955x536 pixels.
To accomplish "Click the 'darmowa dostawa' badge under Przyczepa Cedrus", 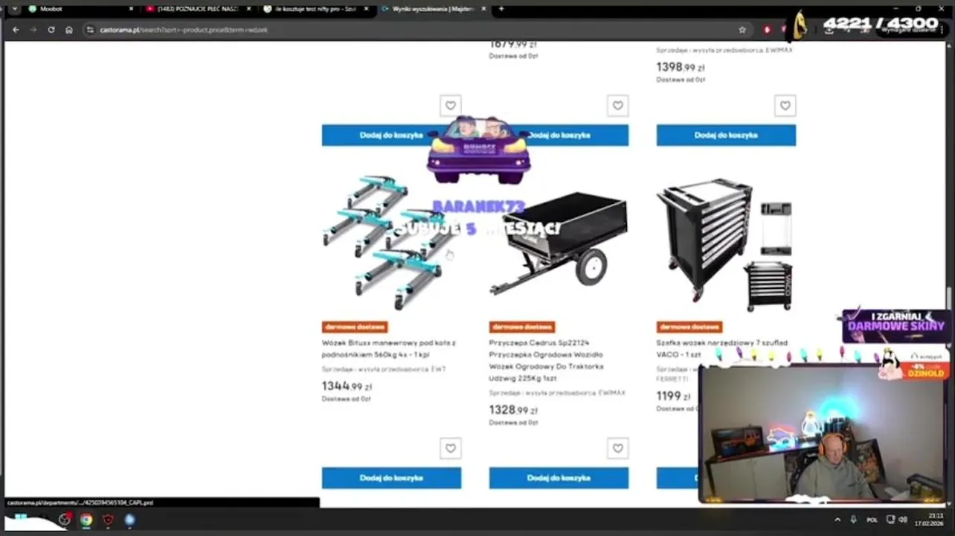I will coord(522,327).
